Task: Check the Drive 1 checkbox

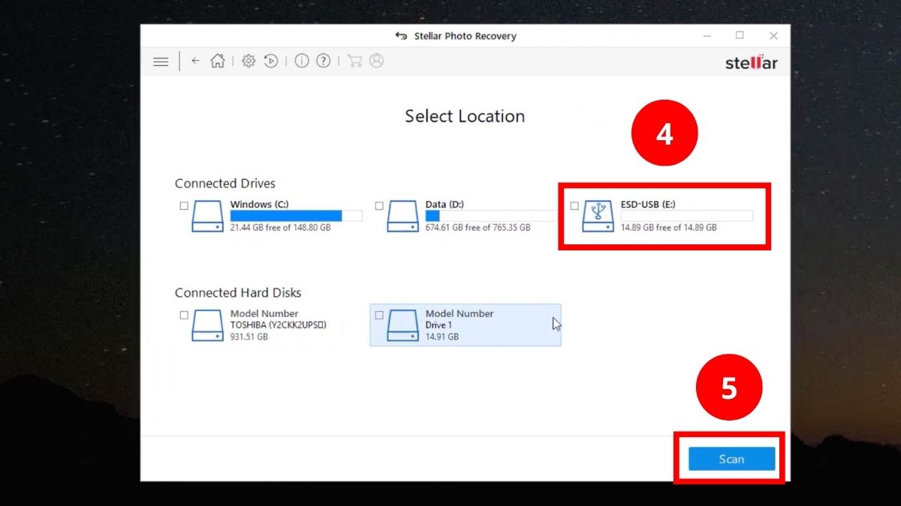Action: [379, 315]
